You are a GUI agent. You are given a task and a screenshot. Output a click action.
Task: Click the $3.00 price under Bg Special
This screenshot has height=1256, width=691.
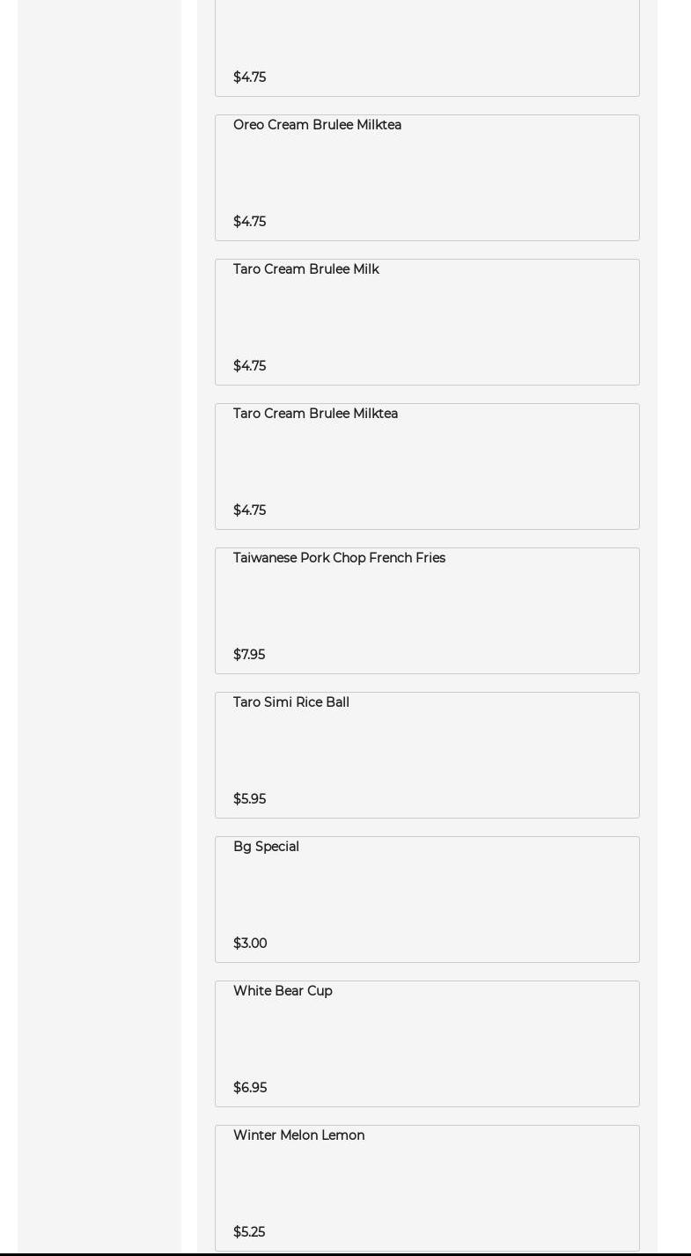(x=250, y=944)
